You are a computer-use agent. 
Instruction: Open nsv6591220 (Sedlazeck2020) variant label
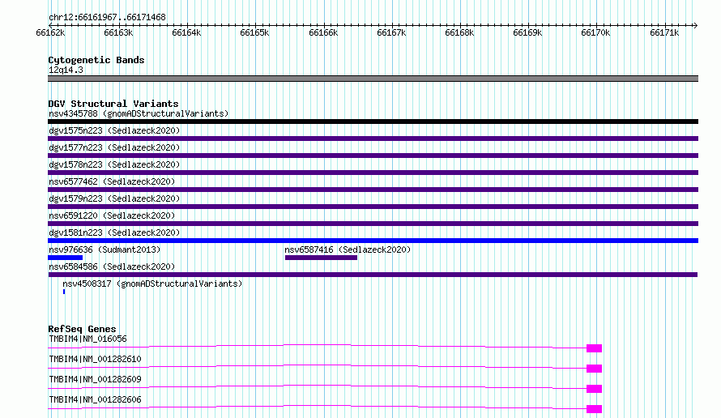[112, 215]
